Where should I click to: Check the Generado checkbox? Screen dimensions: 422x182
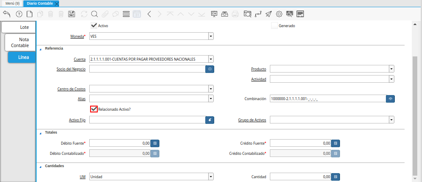274,25
